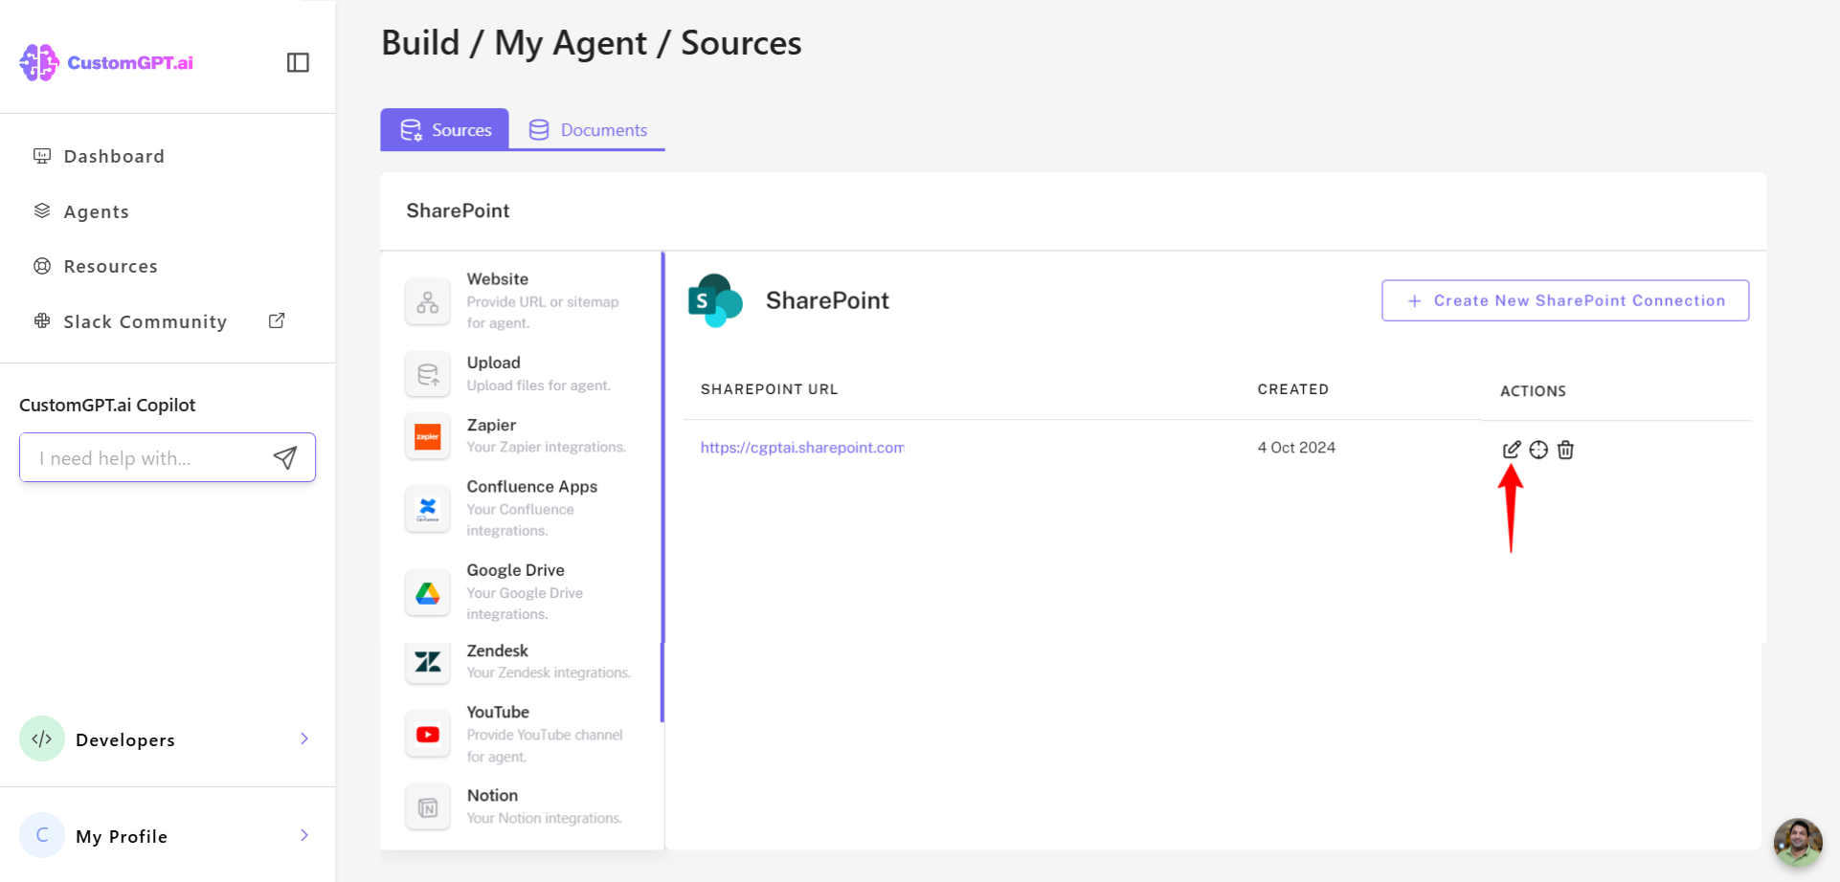
Task: Click the Slack Community globe icon
Action: pos(42,321)
